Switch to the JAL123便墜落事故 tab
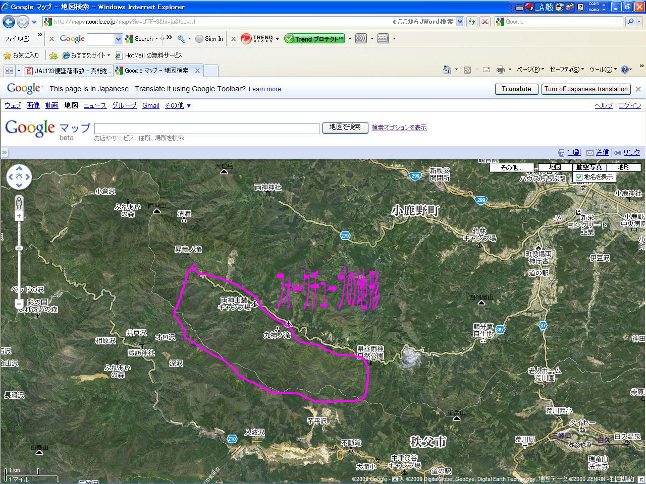Image resolution: width=646 pixels, height=484 pixels. point(68,71)
